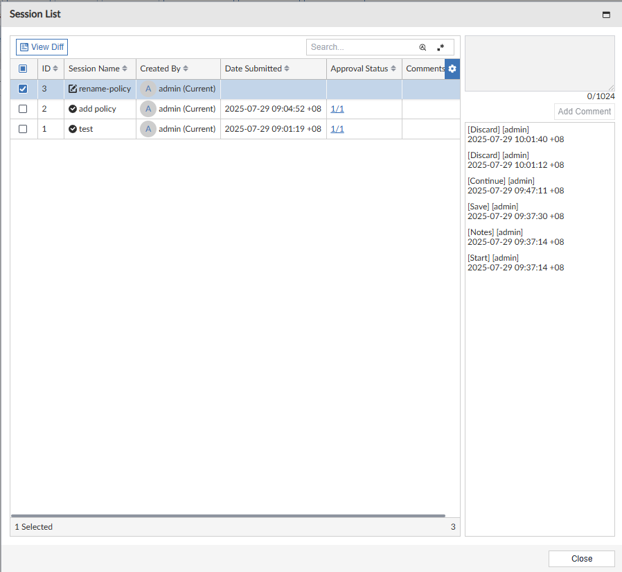Select the rename-policy session name
The height and width of the screenshot is (572, 622).
(x=105, y=89)
